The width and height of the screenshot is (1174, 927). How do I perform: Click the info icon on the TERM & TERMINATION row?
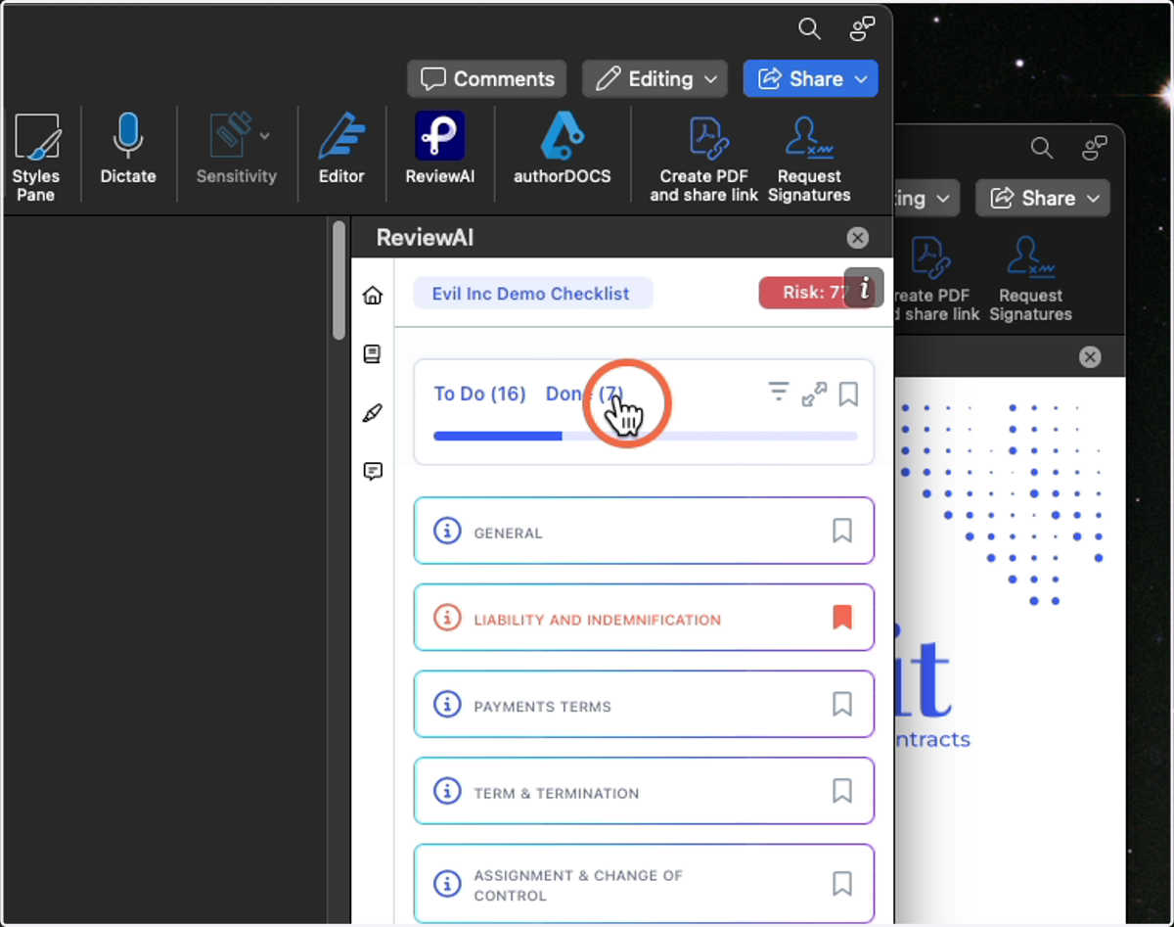click(x=447, y=791)
